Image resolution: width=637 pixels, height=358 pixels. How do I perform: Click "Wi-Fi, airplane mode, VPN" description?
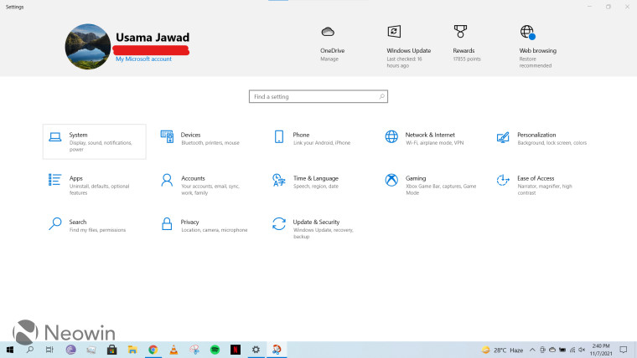tap(434, 143)
